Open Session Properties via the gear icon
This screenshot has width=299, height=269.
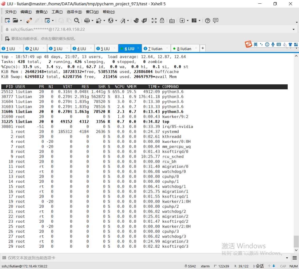(x=47, y=20)
